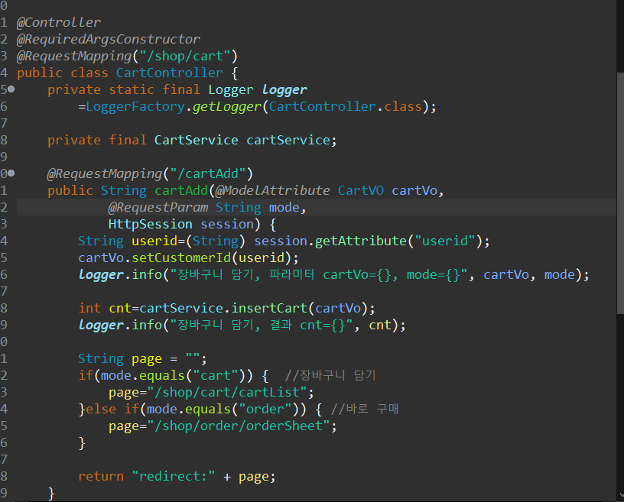Click the italic logger field name in its declaration
This screenshot has height=502, width=624.
(284, 90)
